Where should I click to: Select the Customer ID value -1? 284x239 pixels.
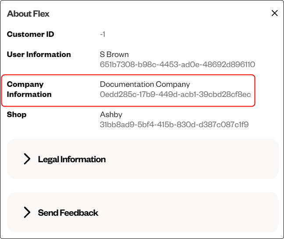point(103,34)
